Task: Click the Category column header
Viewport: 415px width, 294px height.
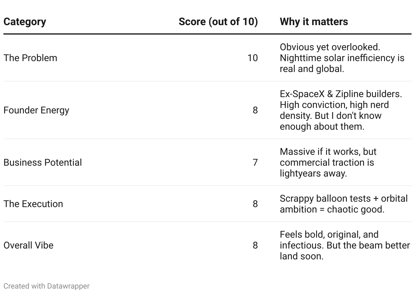Action: [24, 22]
